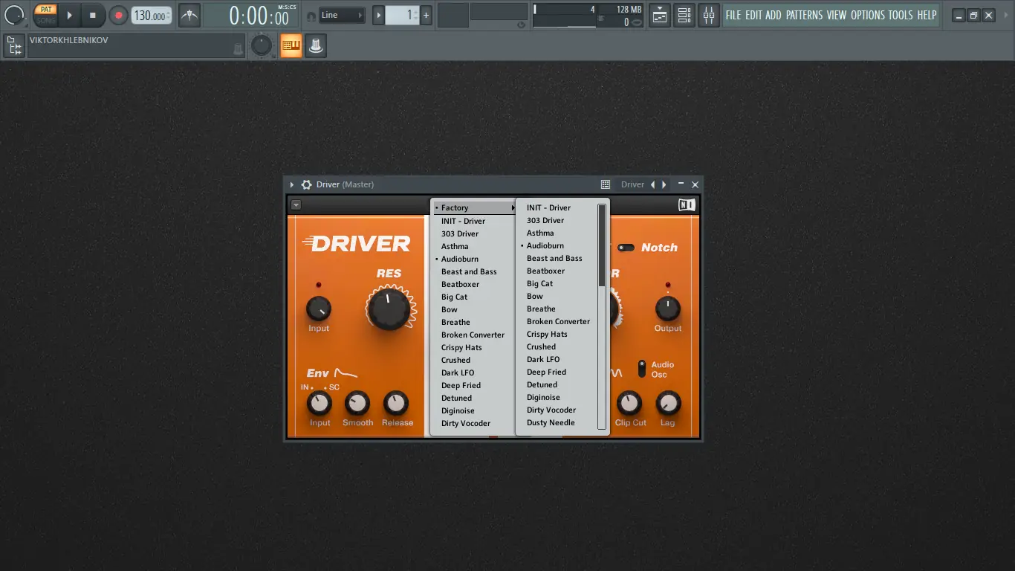Open the FILE menu

click(x=733, y=15)
